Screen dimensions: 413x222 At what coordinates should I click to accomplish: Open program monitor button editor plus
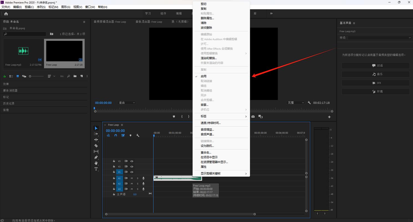click(330, 117)
